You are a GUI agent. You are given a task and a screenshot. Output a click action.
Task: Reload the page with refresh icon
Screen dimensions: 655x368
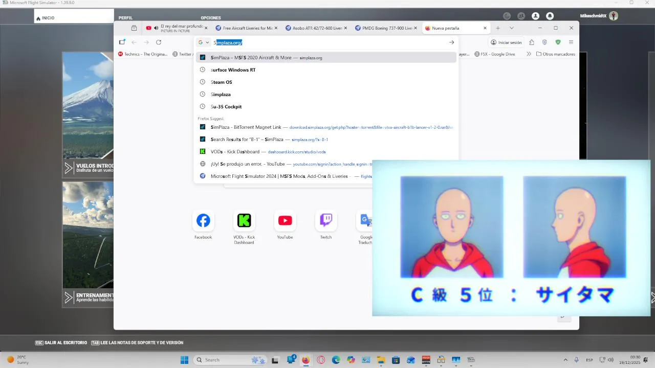pyautogui.click(x=159, y=42)
